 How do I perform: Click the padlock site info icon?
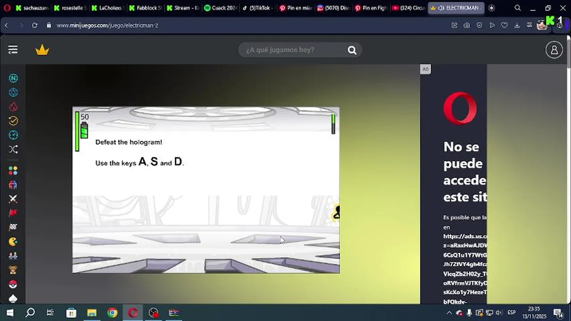(49, 25)
